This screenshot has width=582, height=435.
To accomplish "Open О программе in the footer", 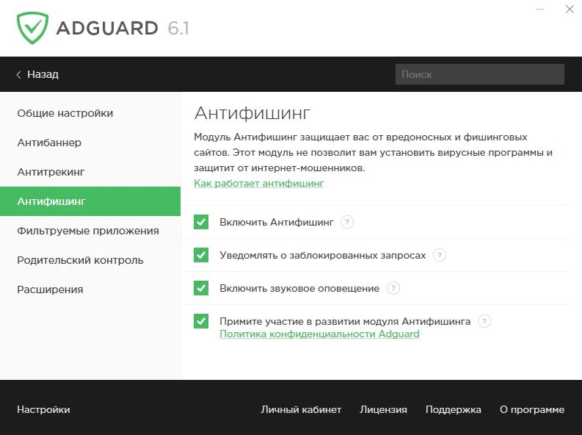I will coord(532,409).
